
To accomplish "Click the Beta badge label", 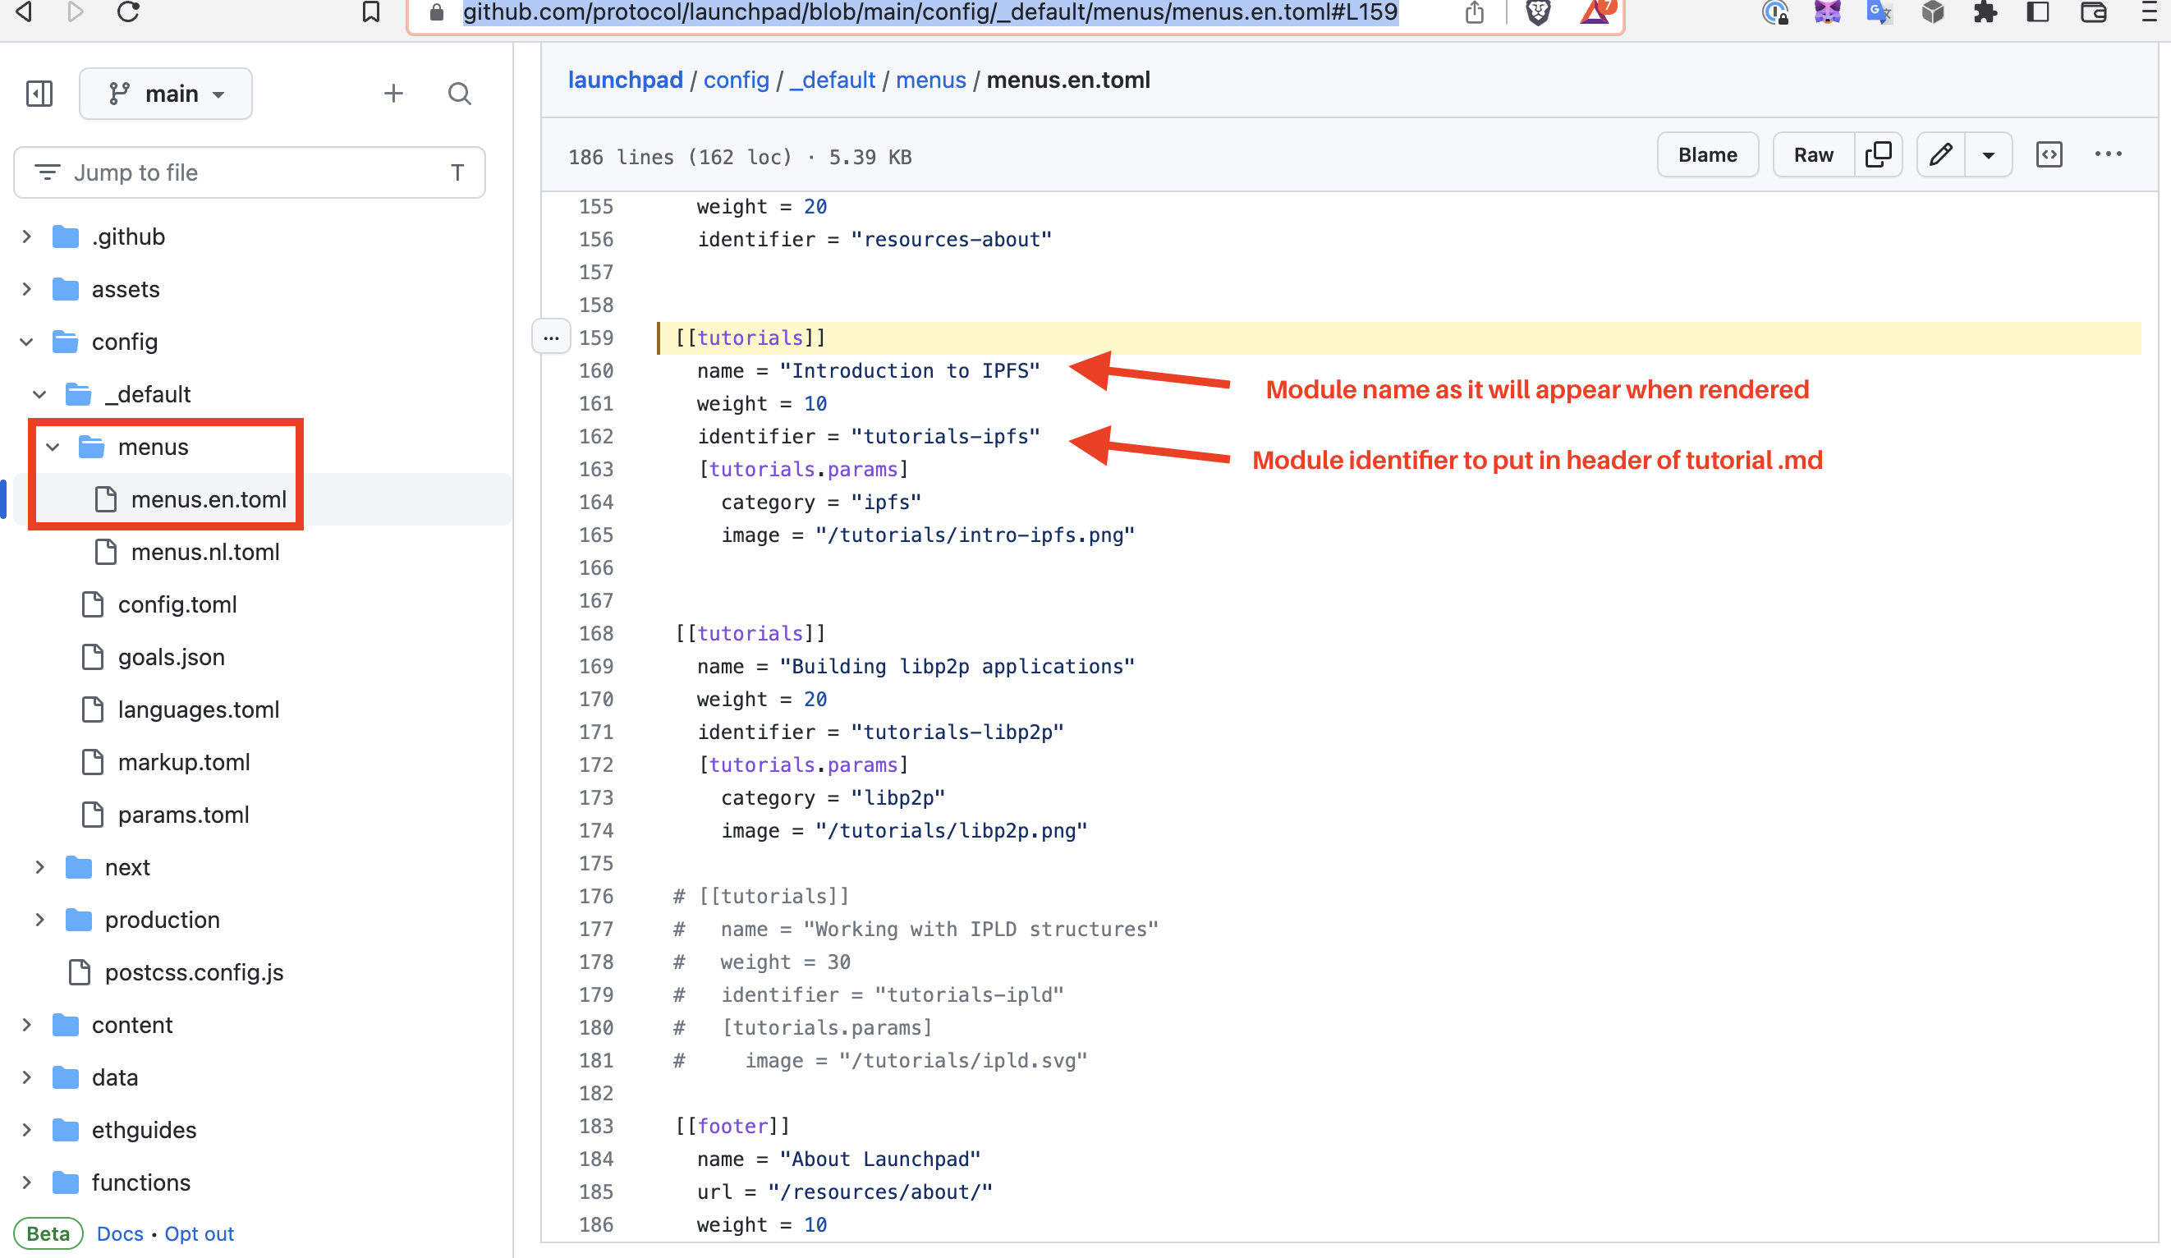I will tap(48, 1234).
